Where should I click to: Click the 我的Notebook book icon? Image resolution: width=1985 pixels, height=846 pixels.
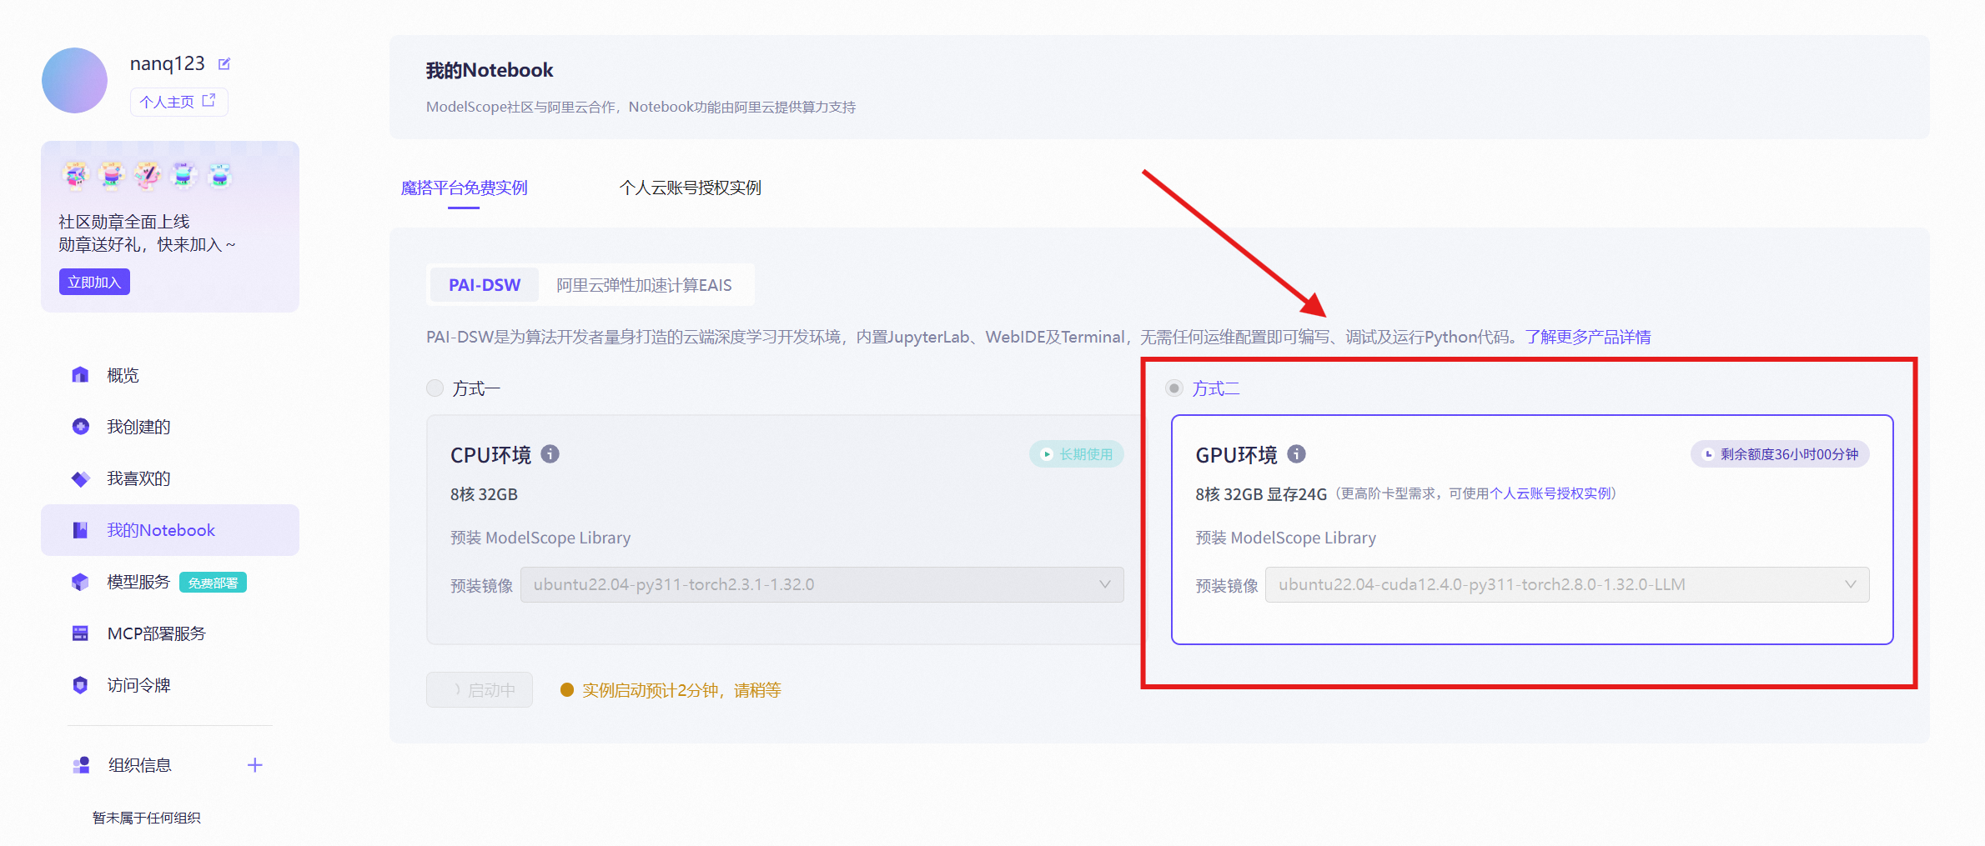pos(80,530)
